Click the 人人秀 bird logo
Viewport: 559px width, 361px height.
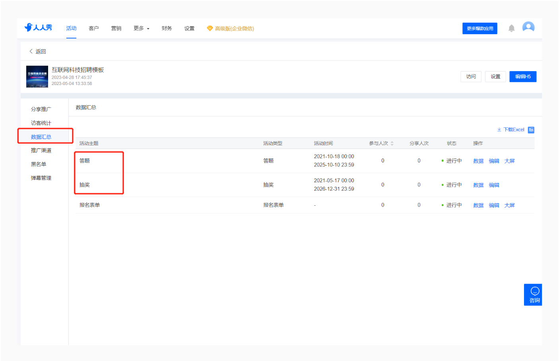38,27
